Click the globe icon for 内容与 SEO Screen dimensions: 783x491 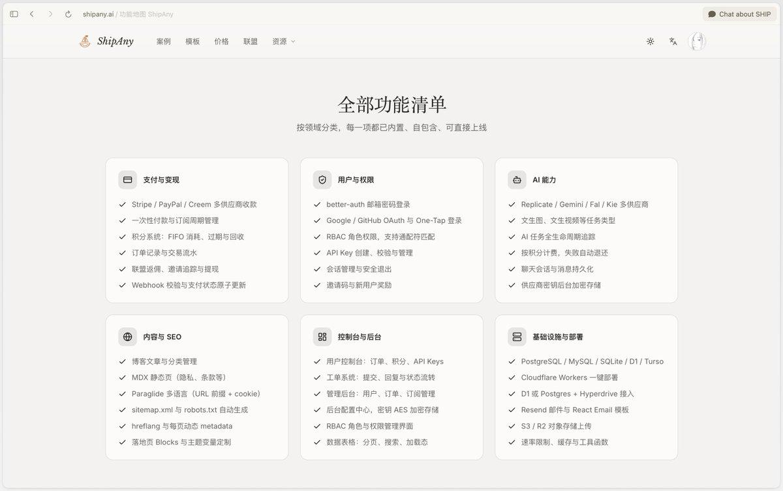pos(127,337)
